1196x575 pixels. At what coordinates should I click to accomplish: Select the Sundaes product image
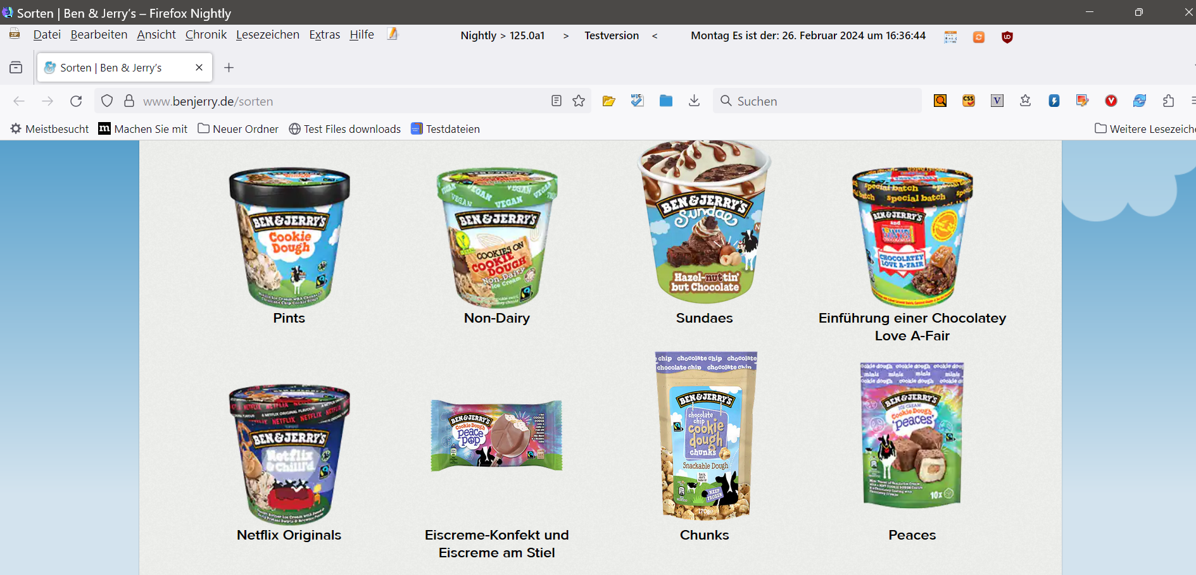click(x=705, y=223)
